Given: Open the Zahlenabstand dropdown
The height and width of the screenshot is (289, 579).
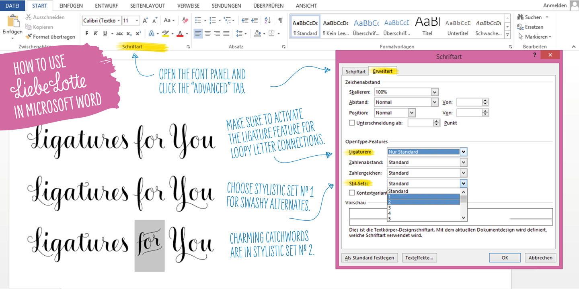Looking at the screenshot, I should pos(464,163).
